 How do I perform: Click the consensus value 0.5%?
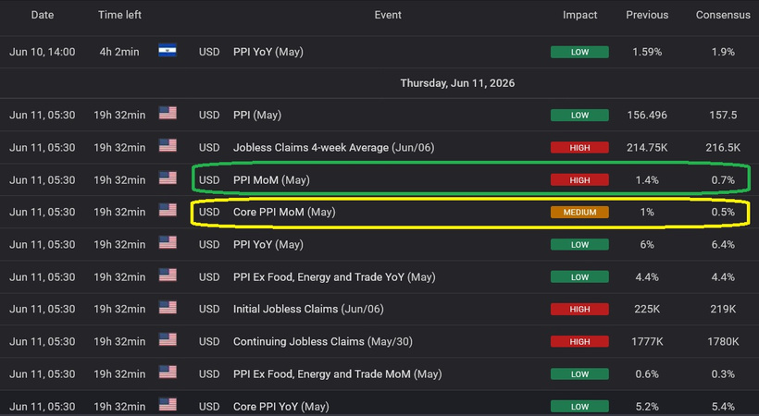(x=723, y=212)
